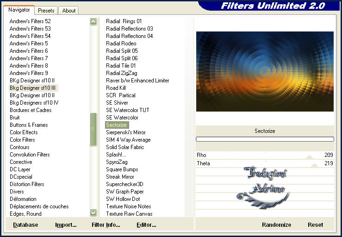The height and width of the screenshot is (237, 342).
Task: Select Color Filters category
Action: tap(22, 140)
